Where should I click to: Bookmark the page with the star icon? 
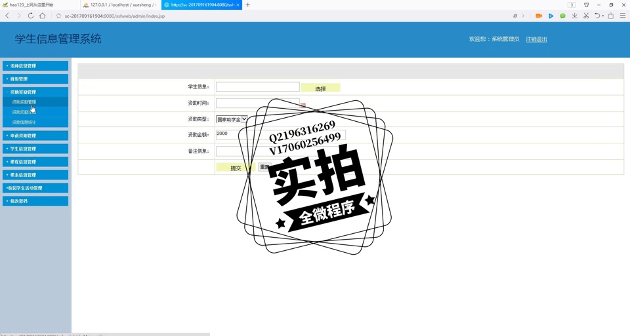[x=58, y=16]
